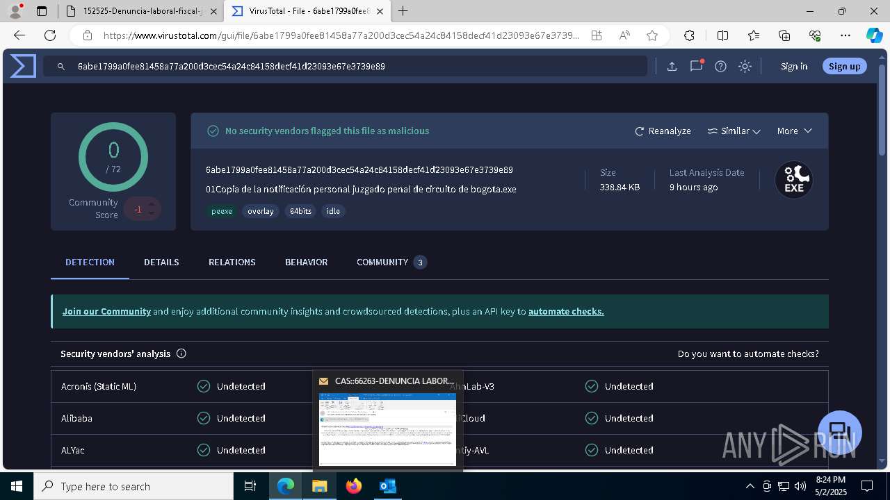Open the Edge Favorites list

[754, 35]
